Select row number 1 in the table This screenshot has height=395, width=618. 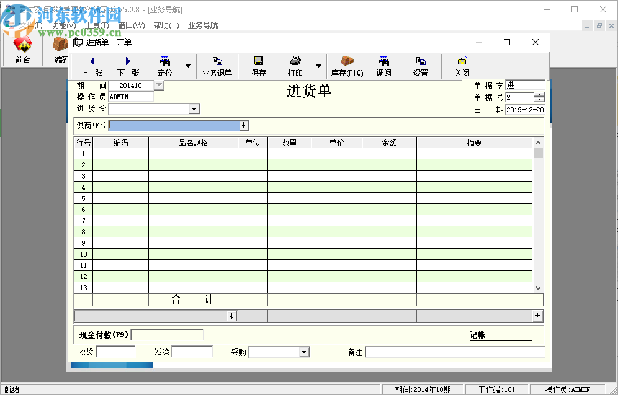tap(83, 154)
